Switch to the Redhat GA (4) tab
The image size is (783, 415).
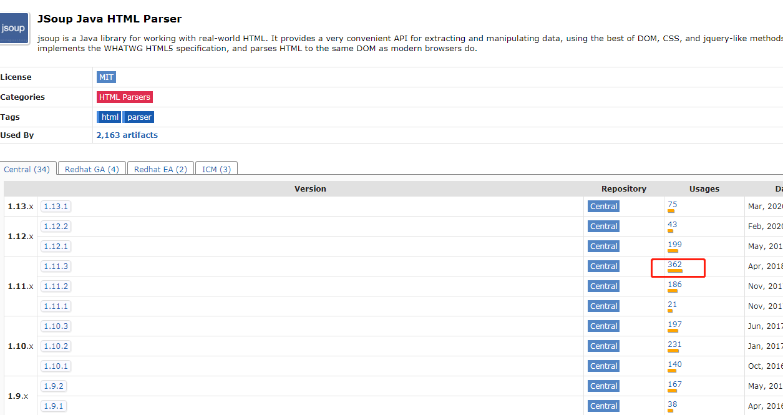click(x=92, y=169)
